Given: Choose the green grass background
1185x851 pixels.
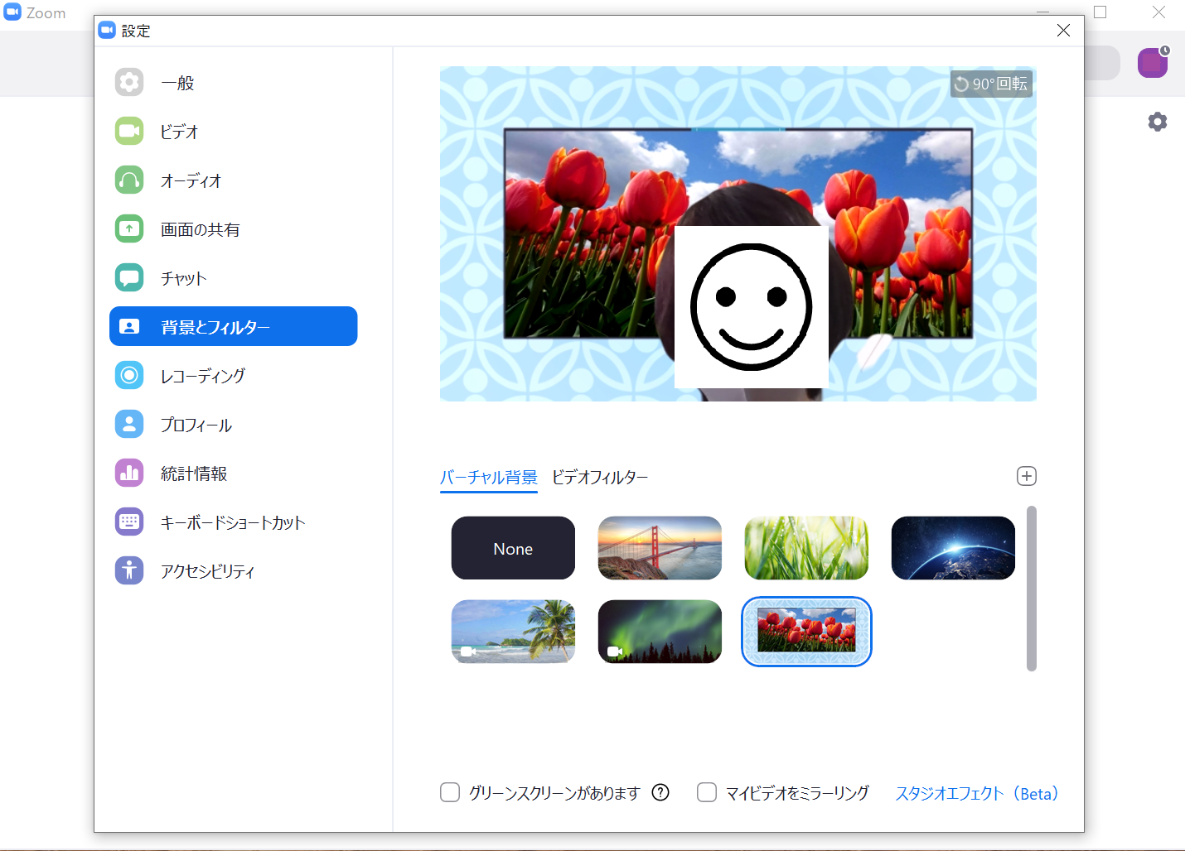Looking at the screenshot, I should pyautogui.click(x=806, y=548).
